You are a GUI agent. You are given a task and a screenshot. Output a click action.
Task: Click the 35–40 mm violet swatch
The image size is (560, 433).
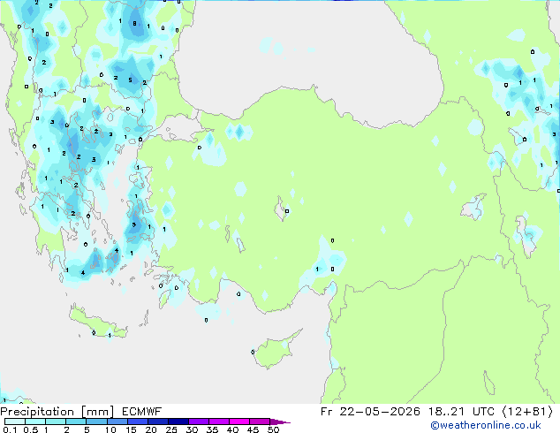click(x=218, y=422)
